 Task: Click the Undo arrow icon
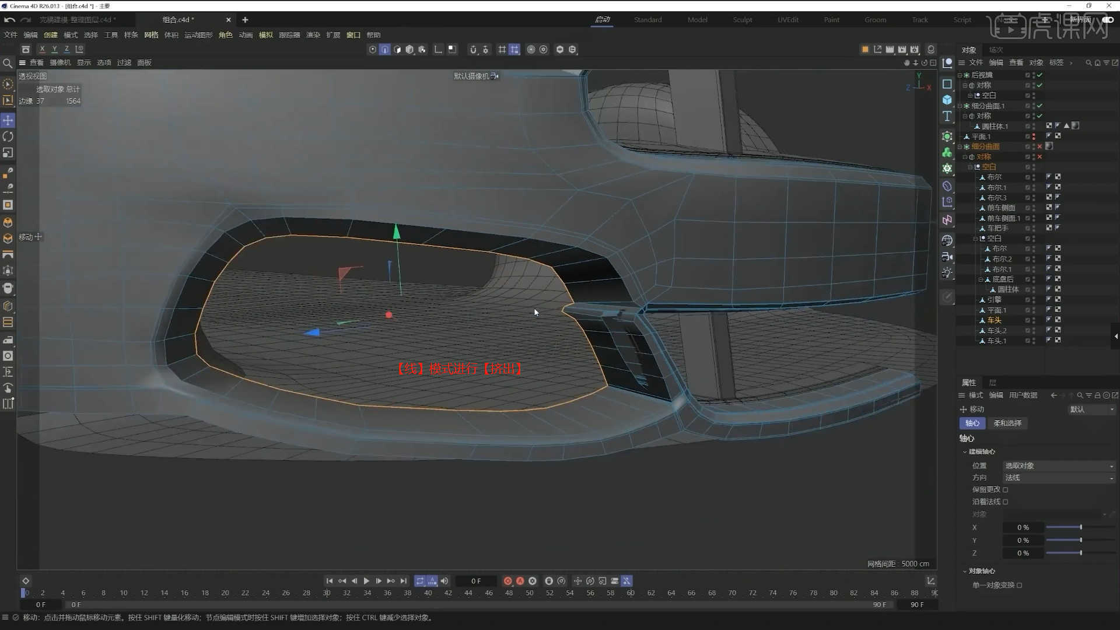tap(9, 20)
